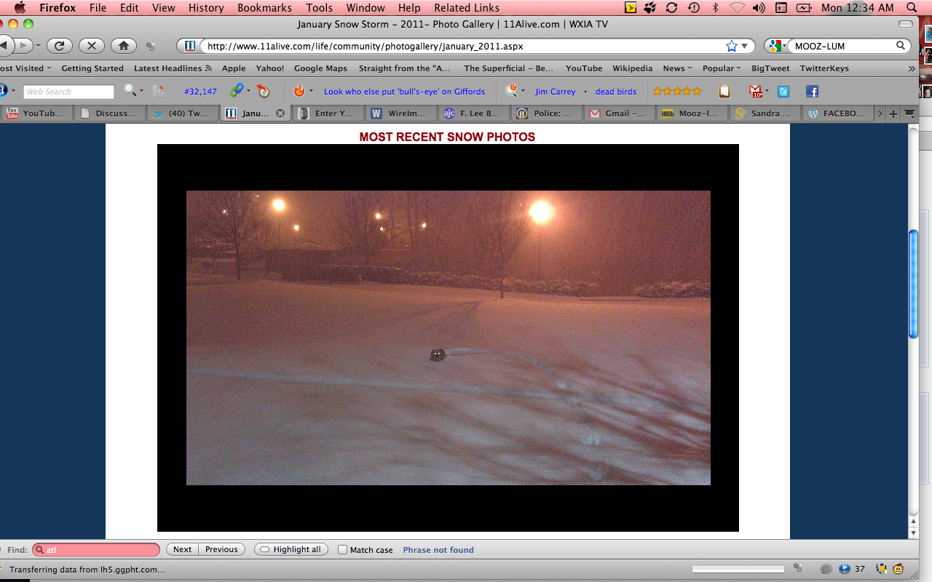This screenshot has height=582, width=932.
Task: Click the Twitter icon in the toolbar
Action: coord(783,91)
